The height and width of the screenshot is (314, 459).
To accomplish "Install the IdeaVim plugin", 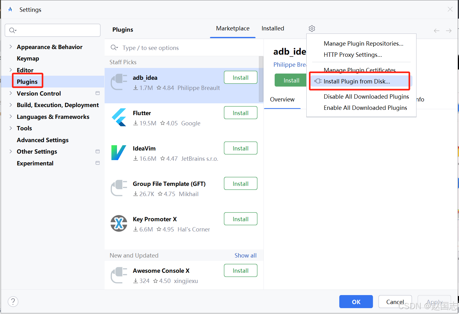I will tap(241, 148).
